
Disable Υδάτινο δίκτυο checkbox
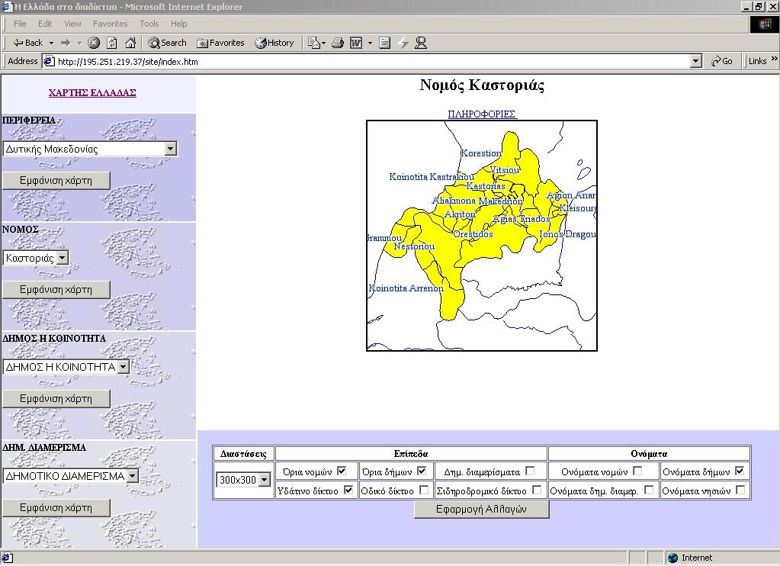(348, 490)
